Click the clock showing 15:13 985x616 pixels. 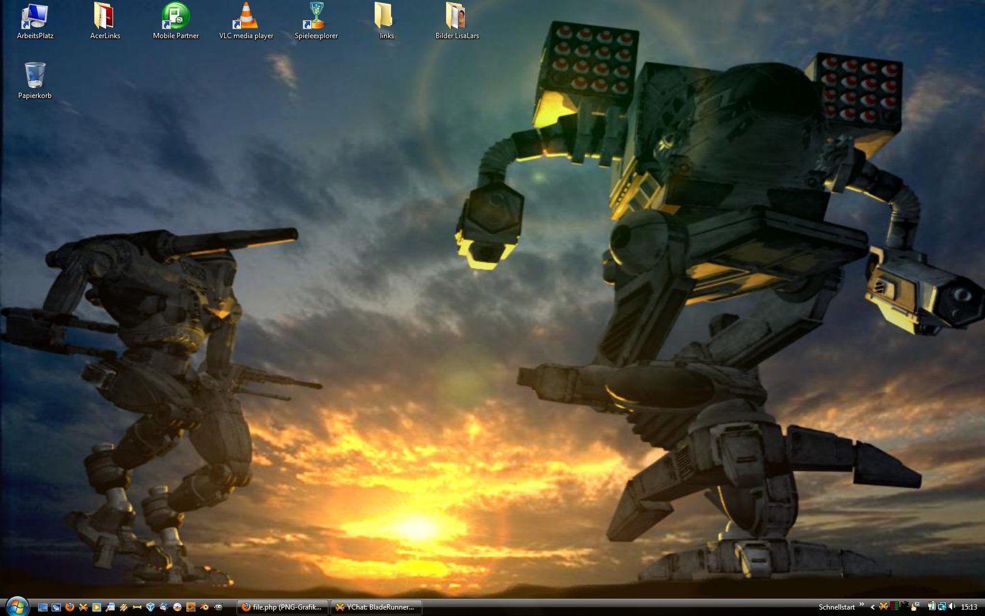[969, 607]
